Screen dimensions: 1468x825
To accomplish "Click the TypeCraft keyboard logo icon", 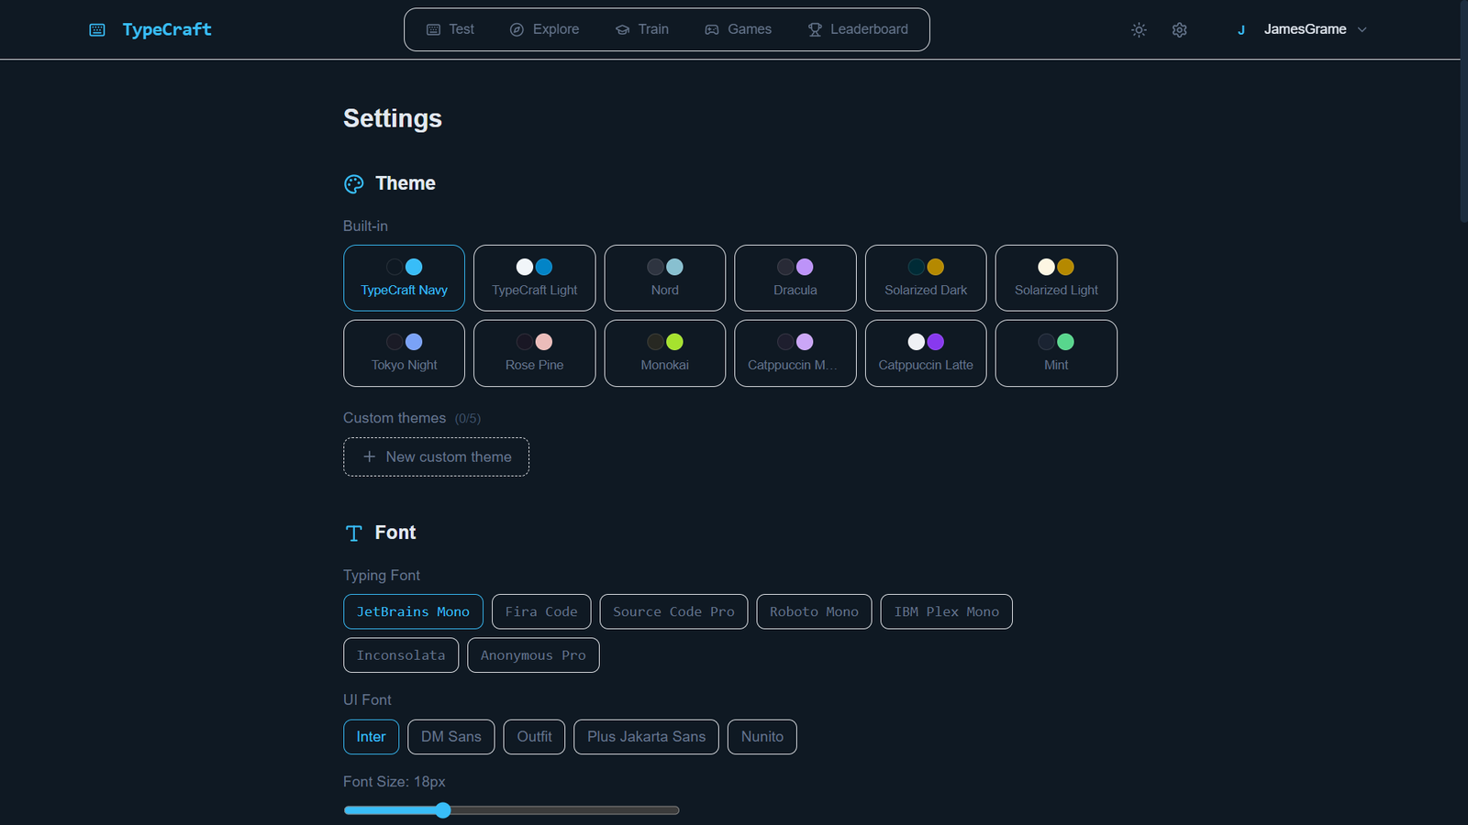I will 97,30.
